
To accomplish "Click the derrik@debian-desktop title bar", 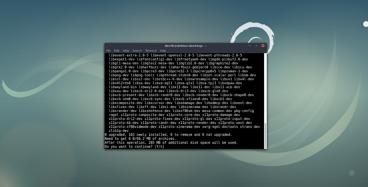I will (186, 46).
